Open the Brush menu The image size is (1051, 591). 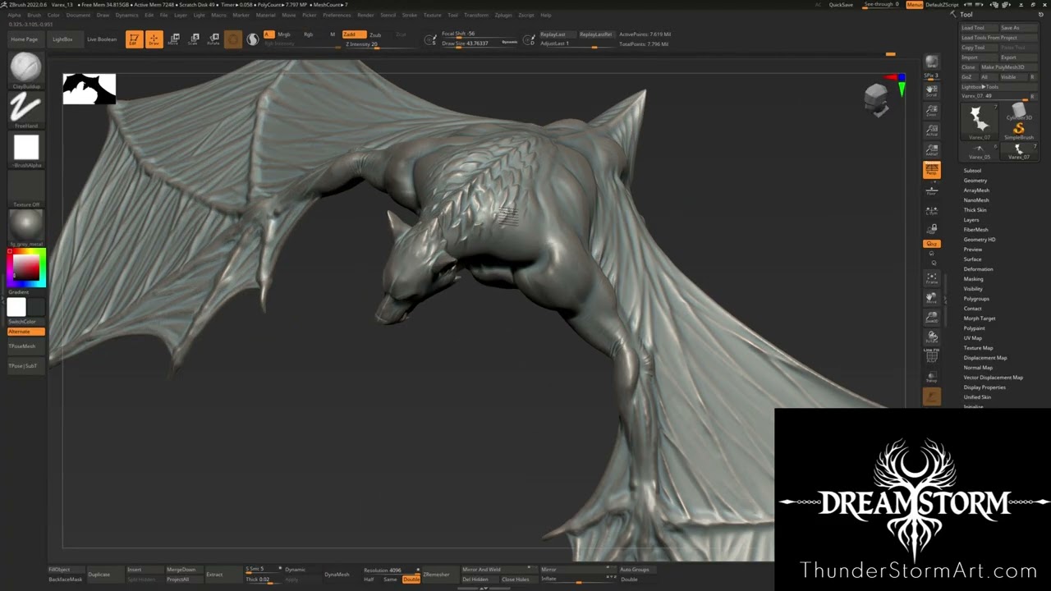[34, 15]
